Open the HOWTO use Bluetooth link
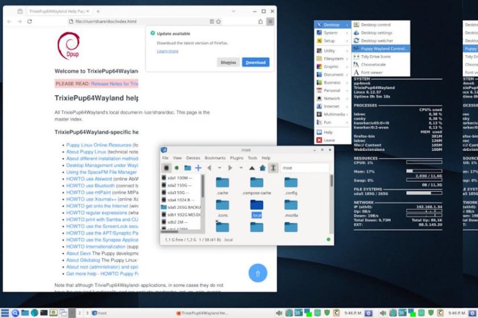The height and width of the screenshot is (318, 478). [90, 186]
